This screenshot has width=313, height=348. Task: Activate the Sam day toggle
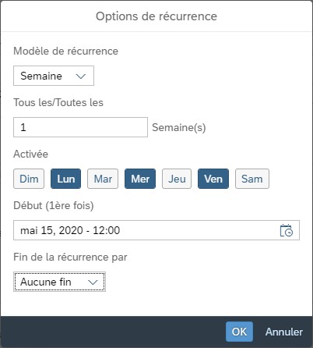click(x=252, y=179)
